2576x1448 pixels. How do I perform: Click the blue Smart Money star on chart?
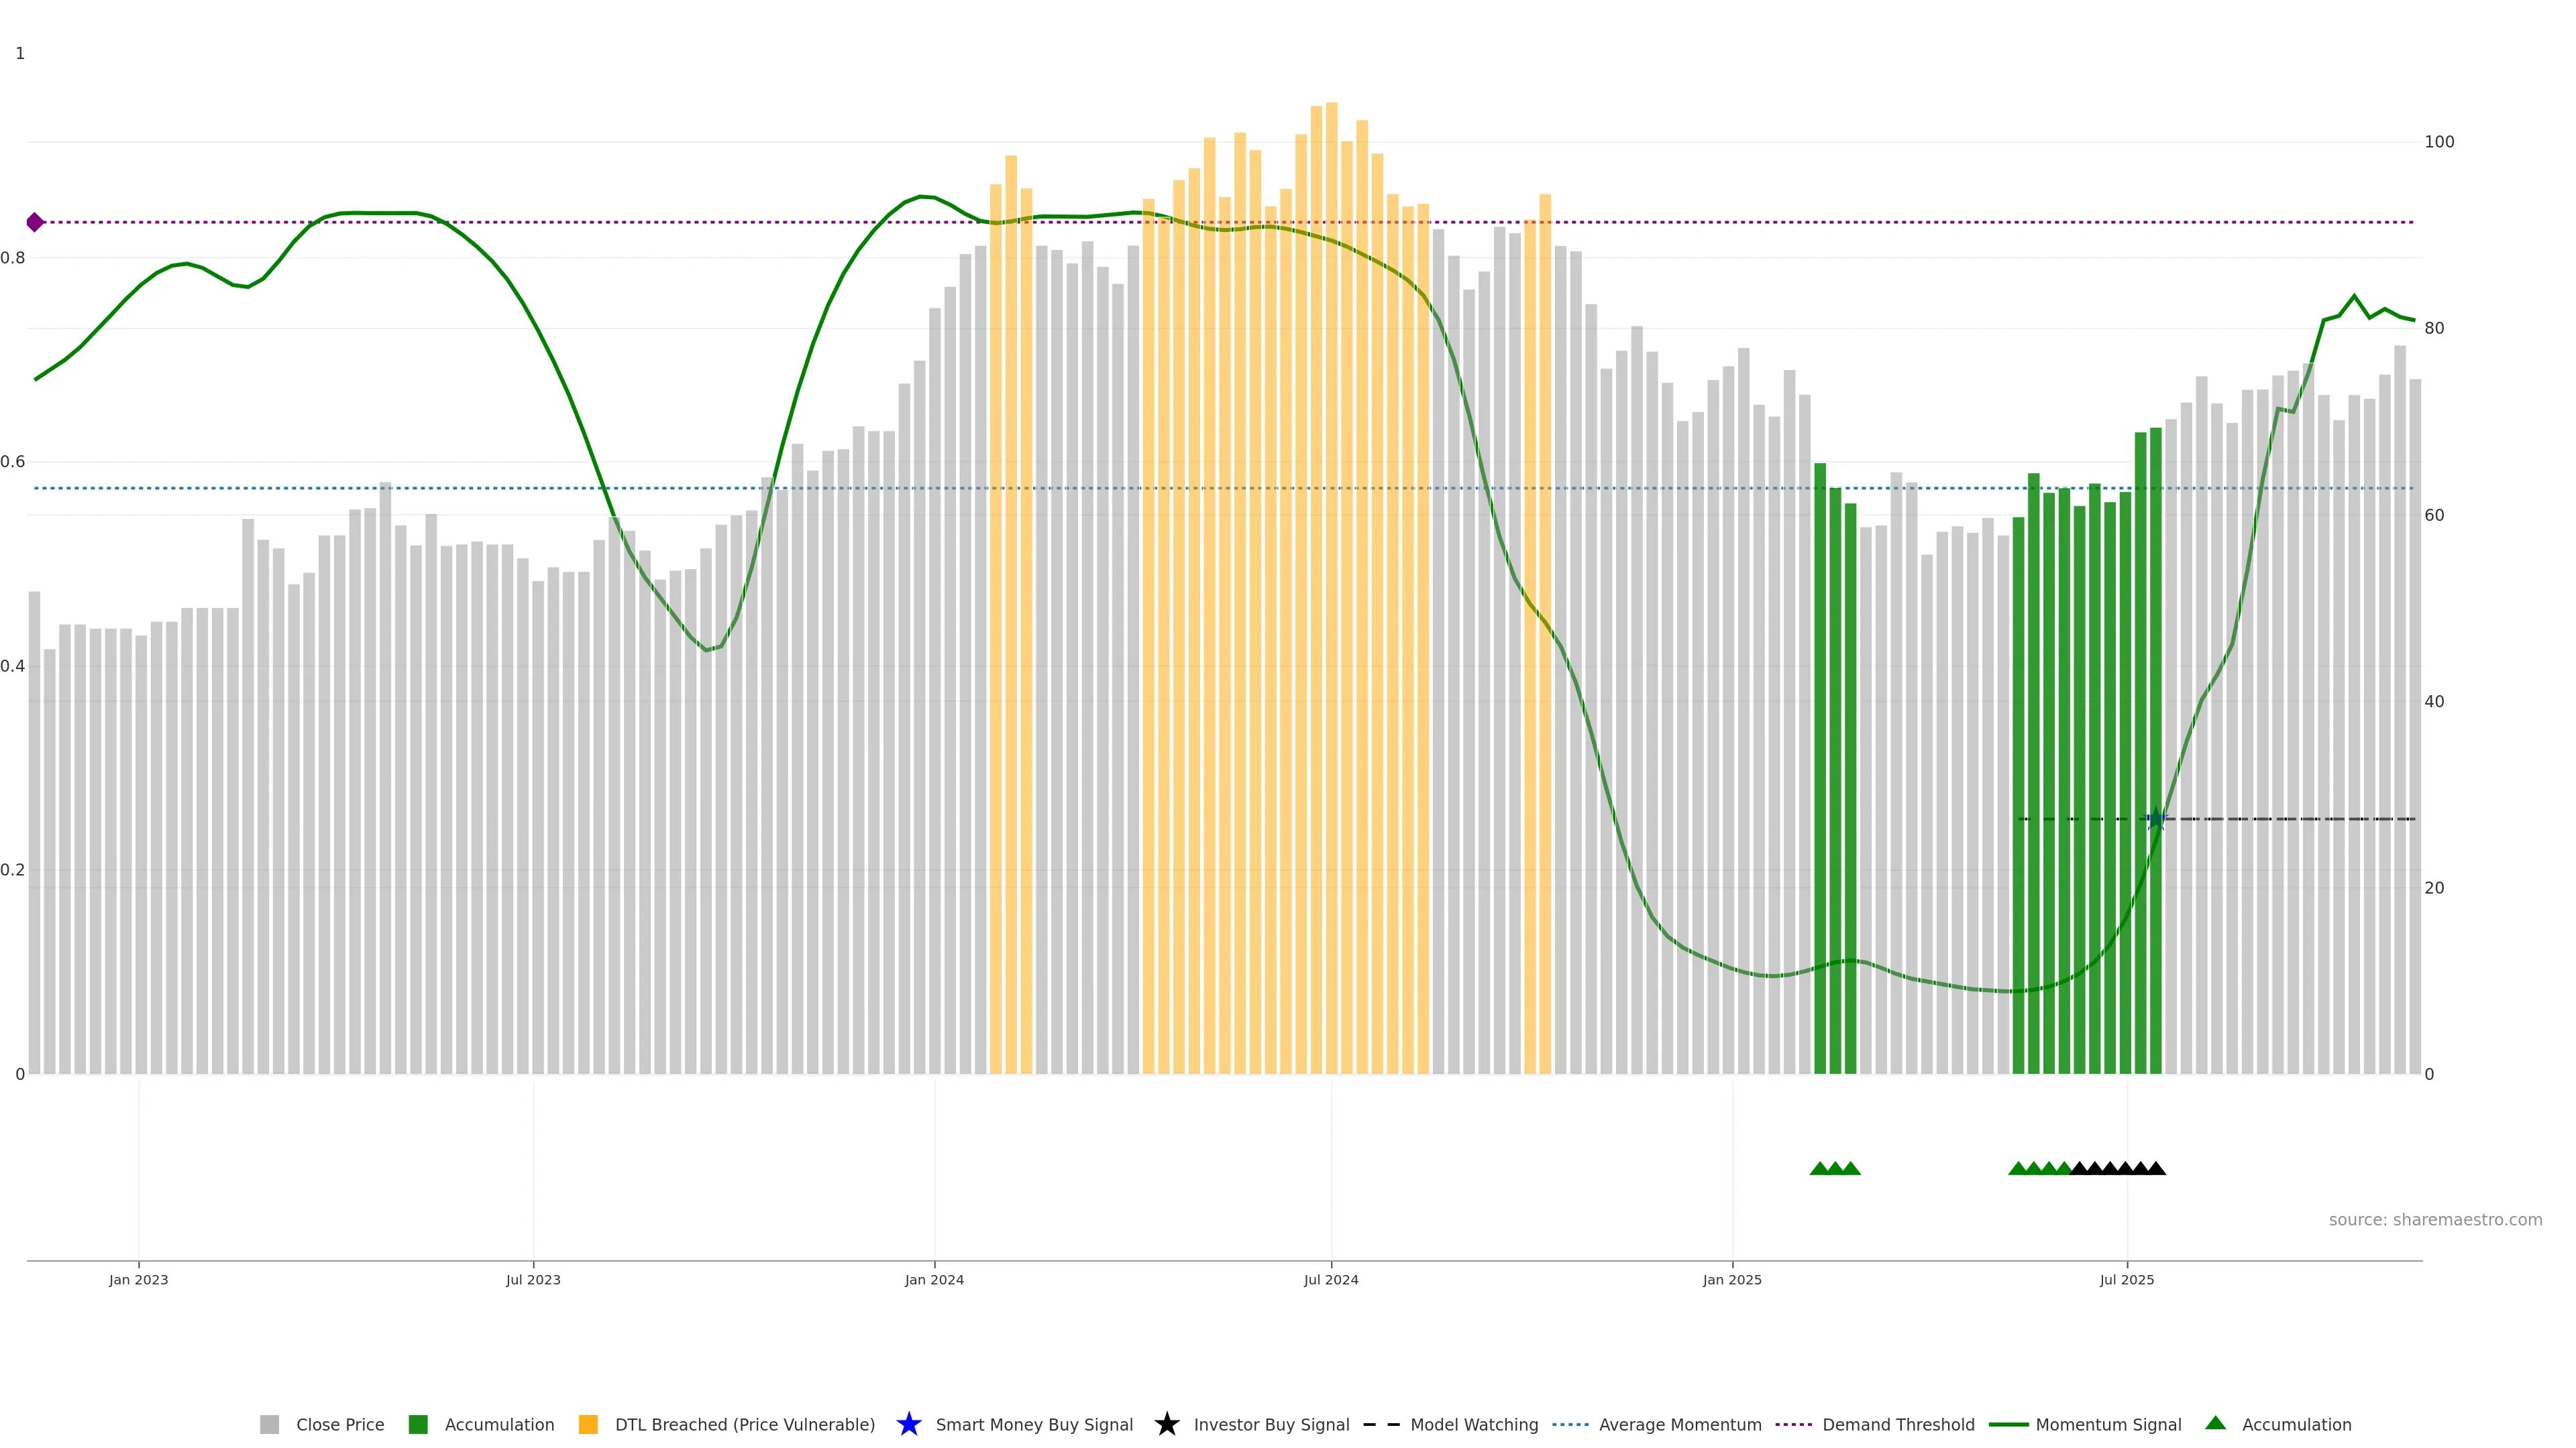click(x=2156, y=819)
